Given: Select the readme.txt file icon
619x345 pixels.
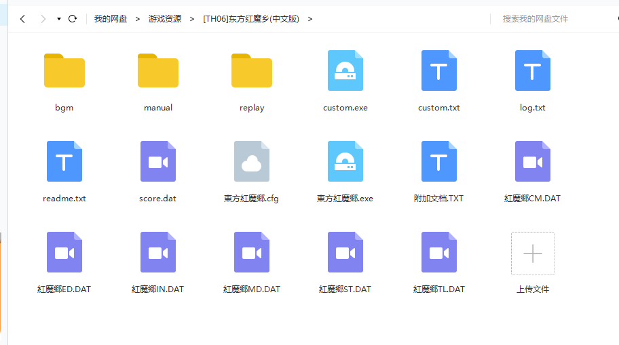Looking at the screenshot, I should [64, 161].
